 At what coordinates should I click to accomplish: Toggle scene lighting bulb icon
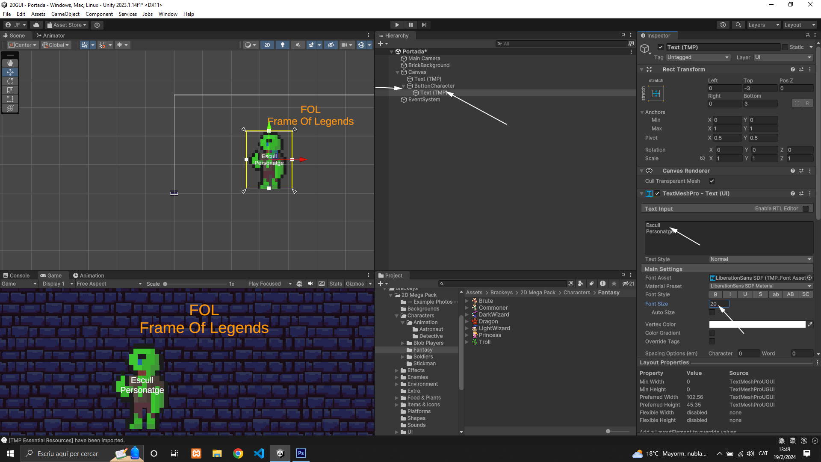pos(282,45)
